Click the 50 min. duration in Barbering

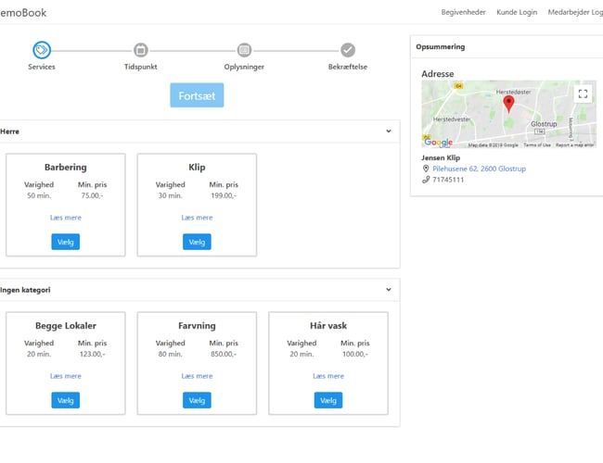pos(39,195)
